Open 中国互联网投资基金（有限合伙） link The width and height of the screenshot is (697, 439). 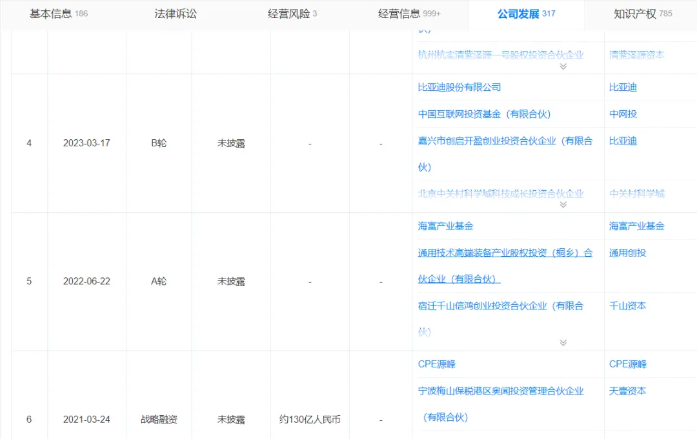pos(484,114)
